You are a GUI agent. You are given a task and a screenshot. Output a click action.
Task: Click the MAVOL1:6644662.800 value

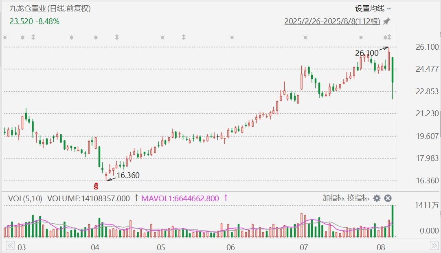[x=180, y=198]
